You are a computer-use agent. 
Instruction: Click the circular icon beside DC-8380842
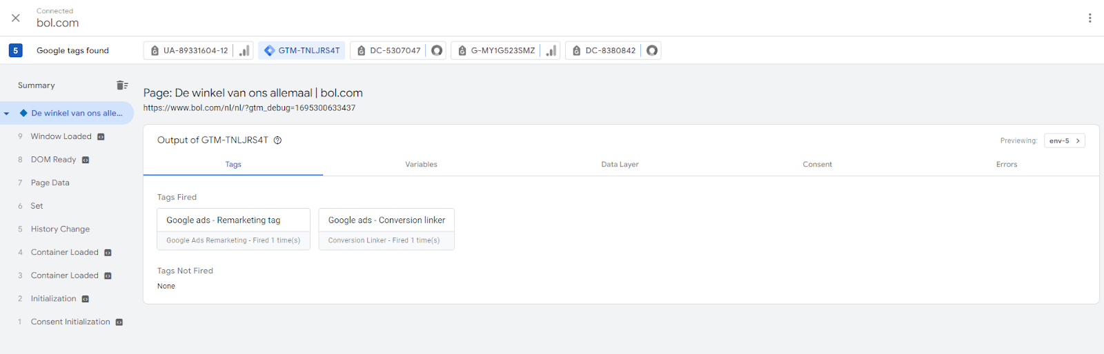[652, 50]
